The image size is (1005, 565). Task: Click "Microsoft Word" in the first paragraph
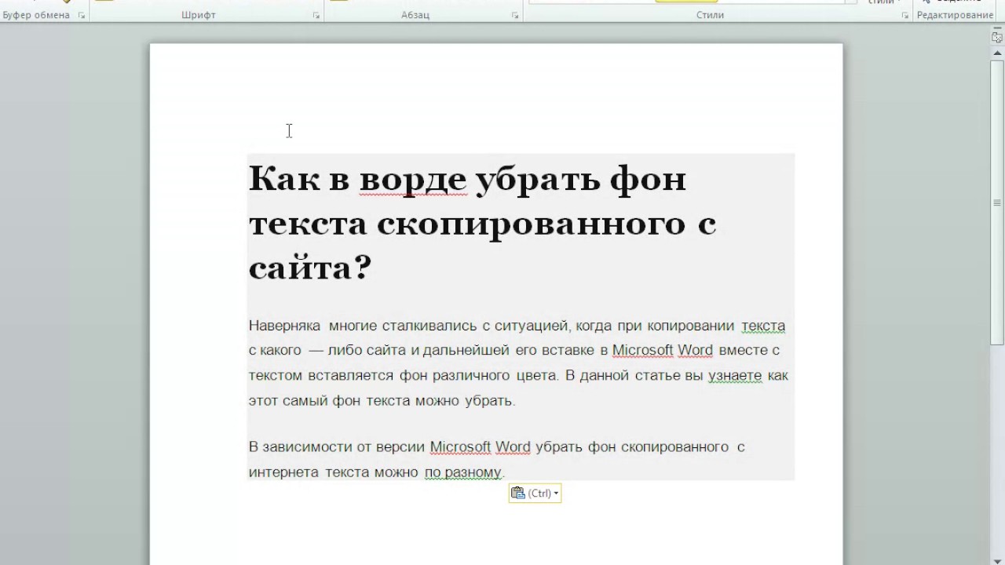(x=663, y=351)
